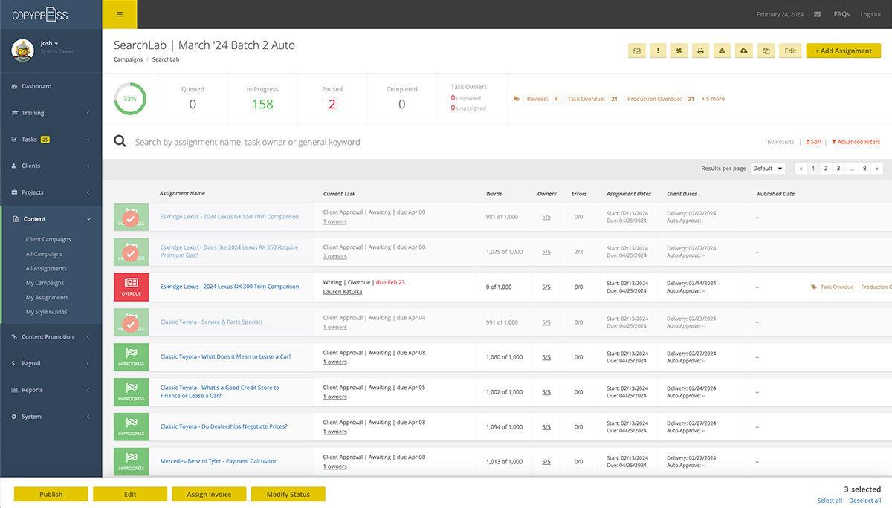The width and height of the screenshot is (892, 508).
Task: Click the Dashboard sidebar icon
Action: (15, 86)
